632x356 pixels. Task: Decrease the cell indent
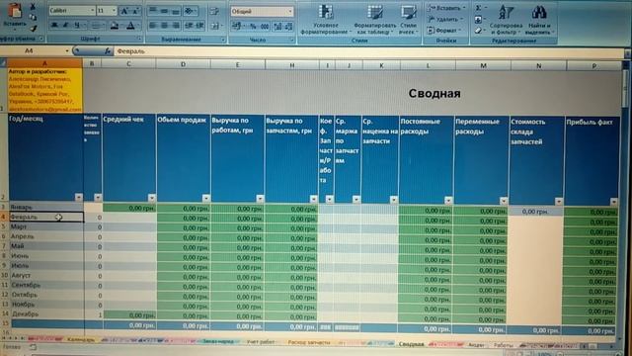point(189,26)
